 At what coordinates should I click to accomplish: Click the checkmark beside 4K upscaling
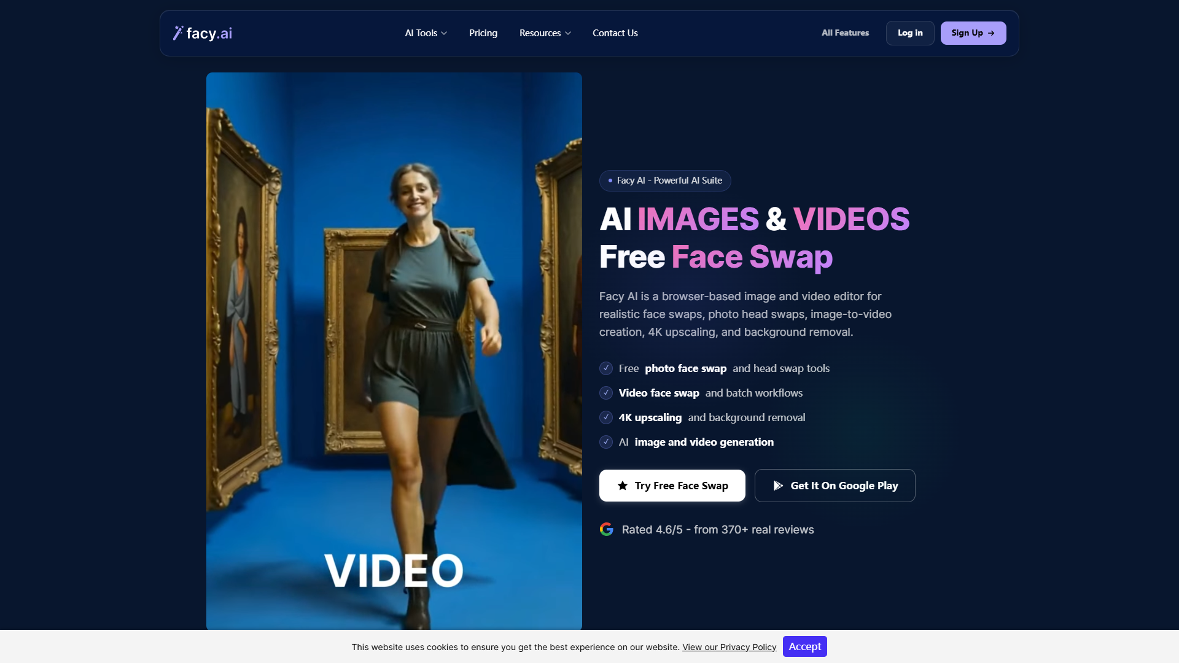pos(606,417)
